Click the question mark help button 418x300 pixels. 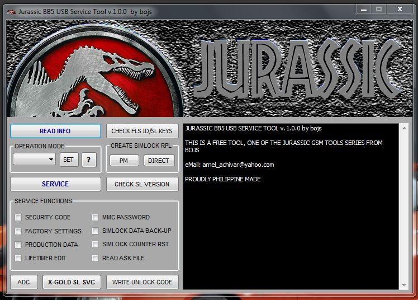(x=89, y=160)
